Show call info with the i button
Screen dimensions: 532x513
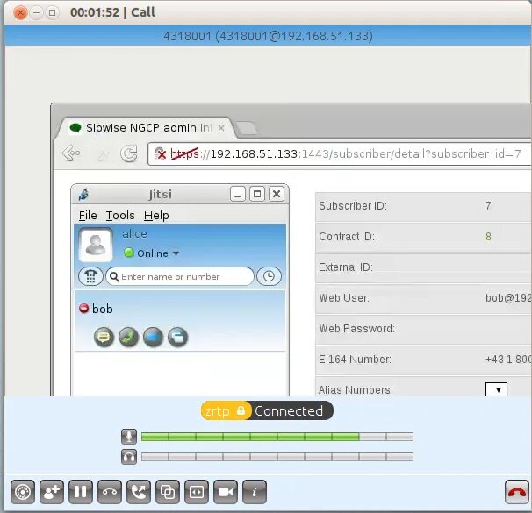255,491
